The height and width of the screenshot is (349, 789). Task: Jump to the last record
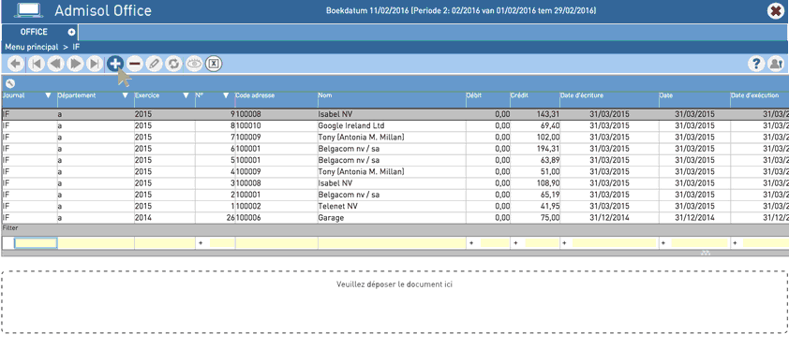point(95,64)
